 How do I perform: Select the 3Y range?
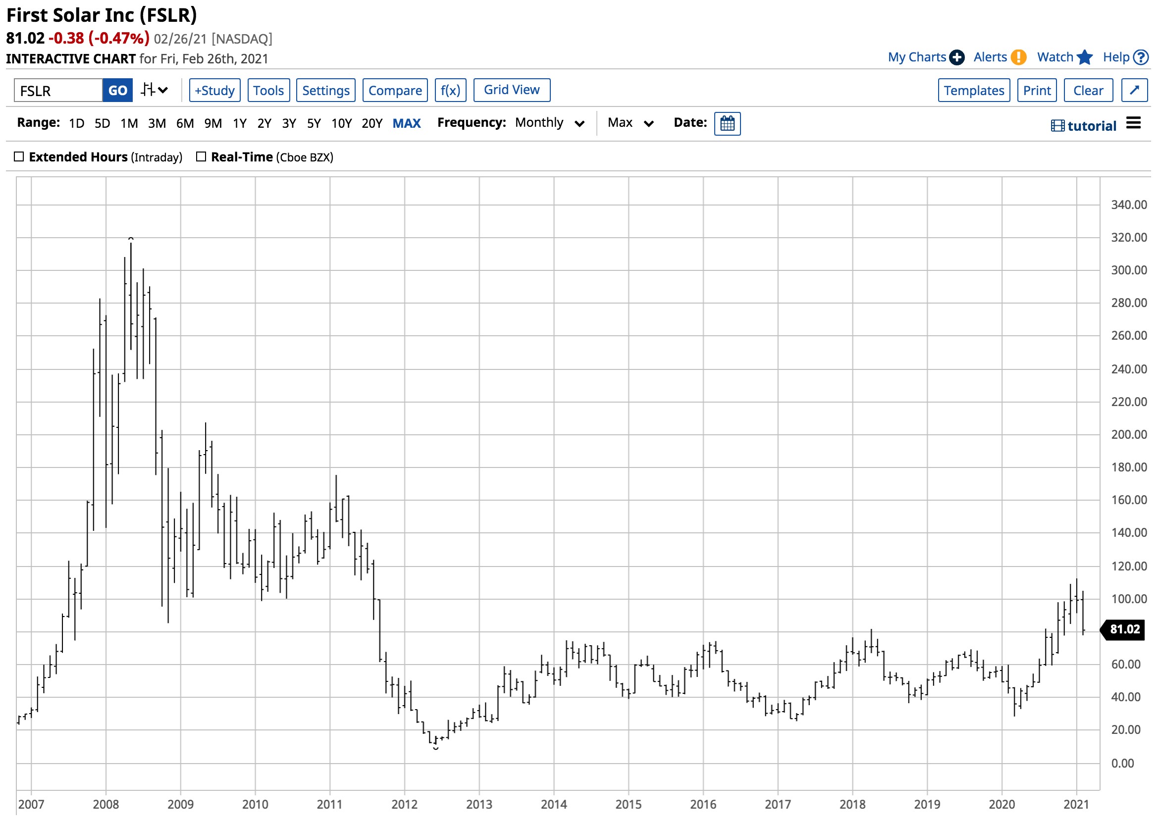pos(289,124)
